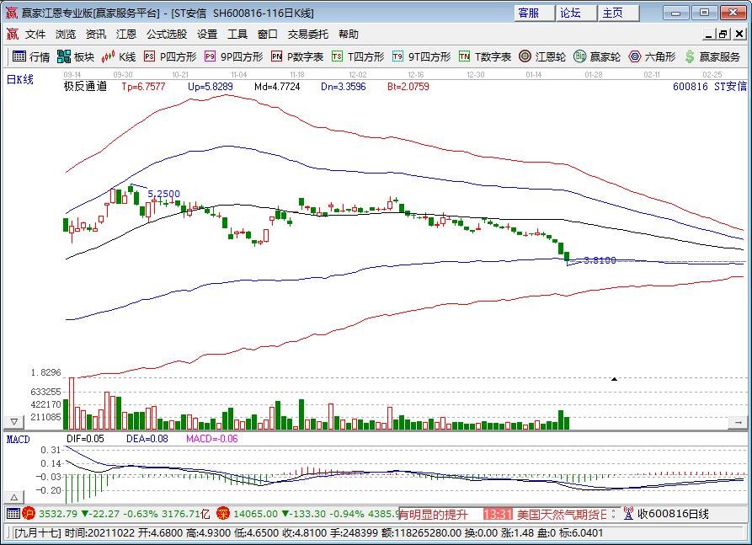Click the Tp=6.7577 value
The image size is (752, 545).
[143, 87]
